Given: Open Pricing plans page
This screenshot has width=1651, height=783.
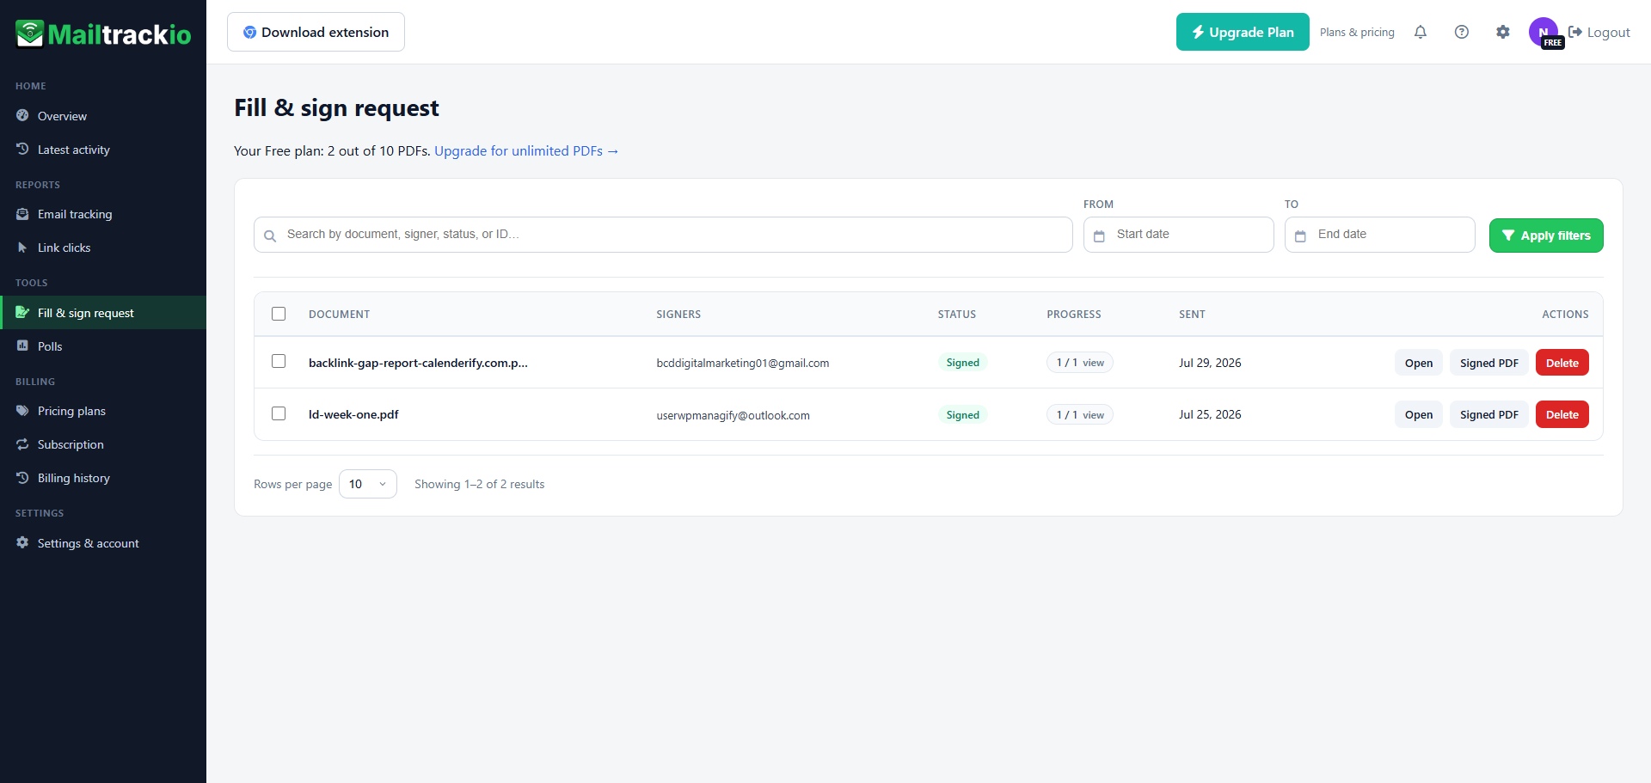Looking at the screenshot, I should pyautogui.click(x=103, y=411).
